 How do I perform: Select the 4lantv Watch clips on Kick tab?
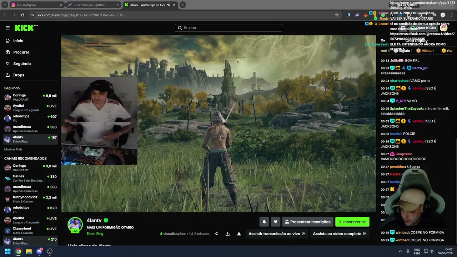click(x=150, y=5)
